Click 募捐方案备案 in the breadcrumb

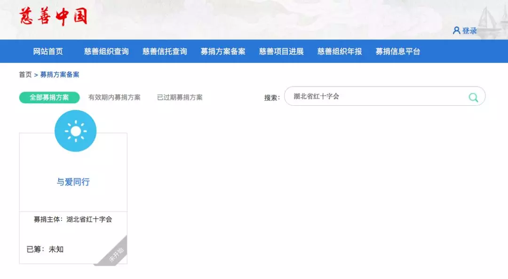[x=60, y=75]
